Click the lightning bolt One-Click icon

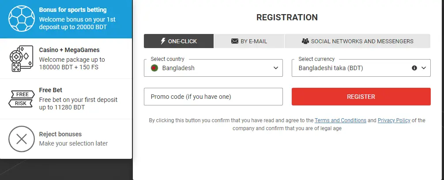pos(163,41)
